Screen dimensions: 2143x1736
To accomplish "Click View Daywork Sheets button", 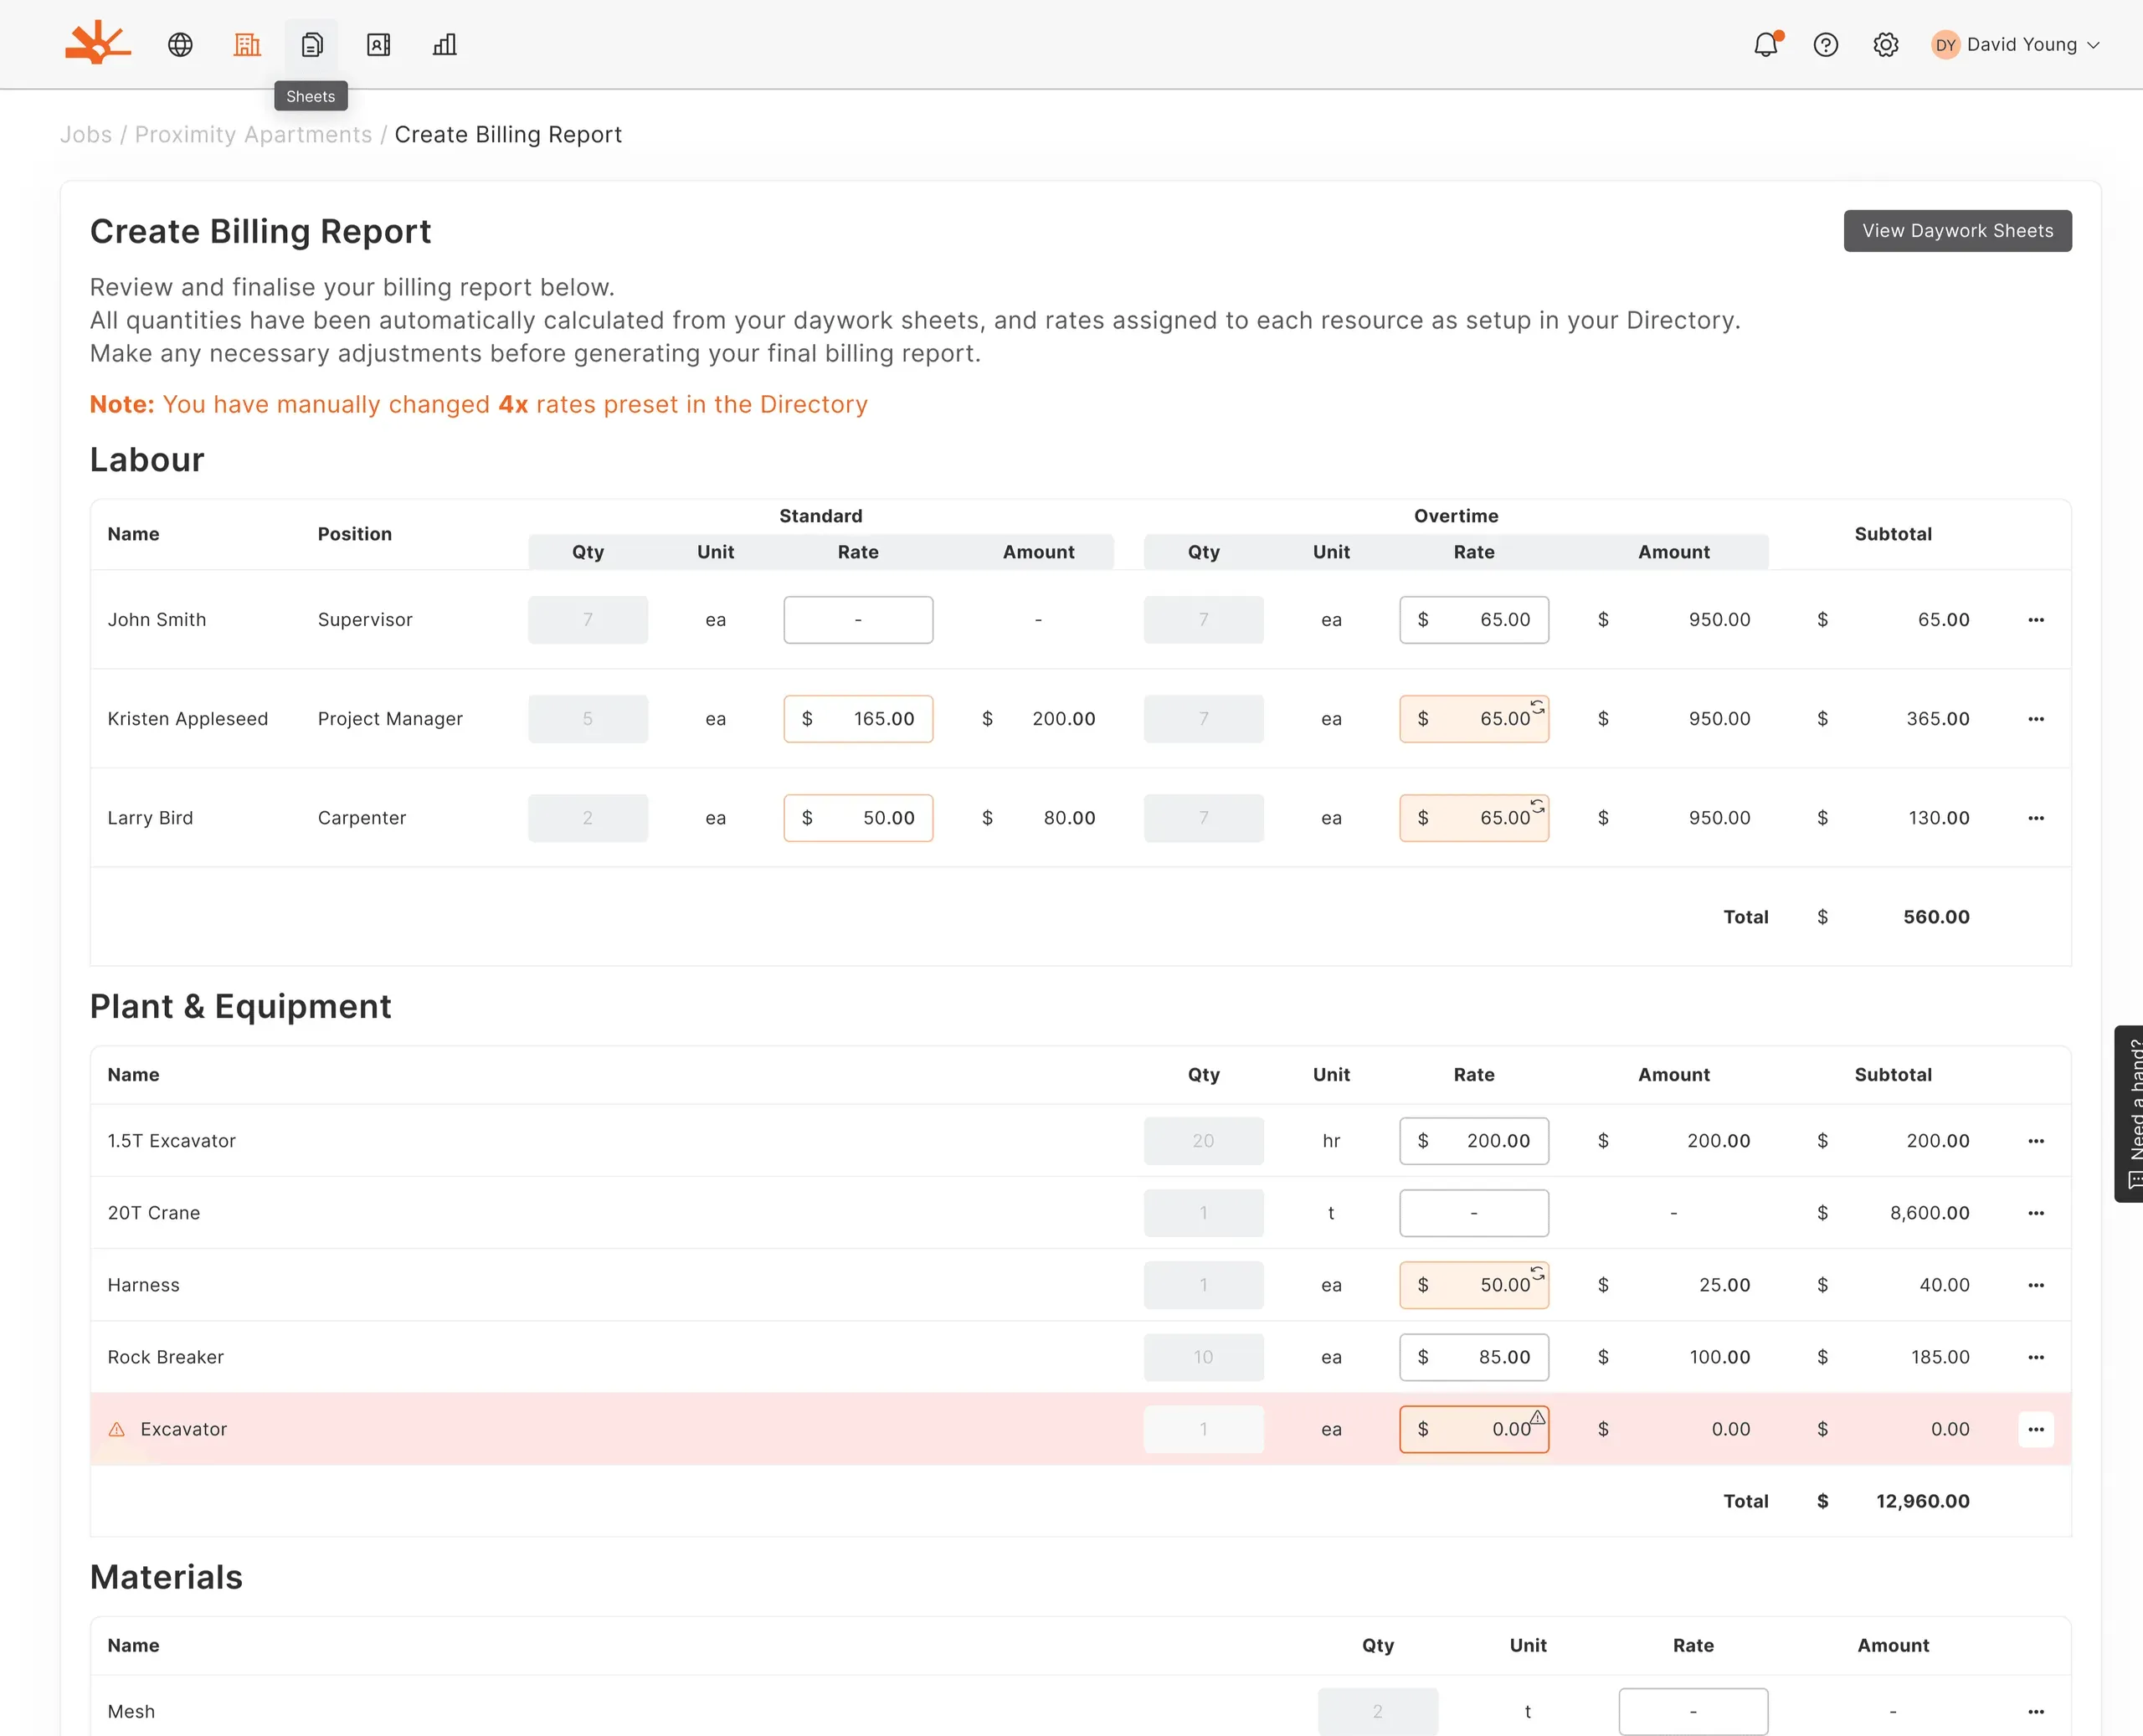I will [x=1957, y=230].
